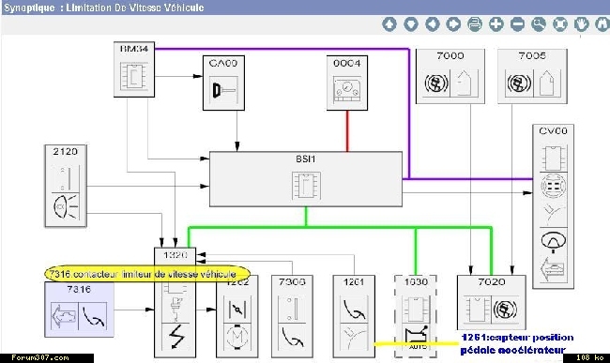The height and width of the screenshot is (363, 610).
Task: Print the diagram with printer icon
Action: [475, 24]
